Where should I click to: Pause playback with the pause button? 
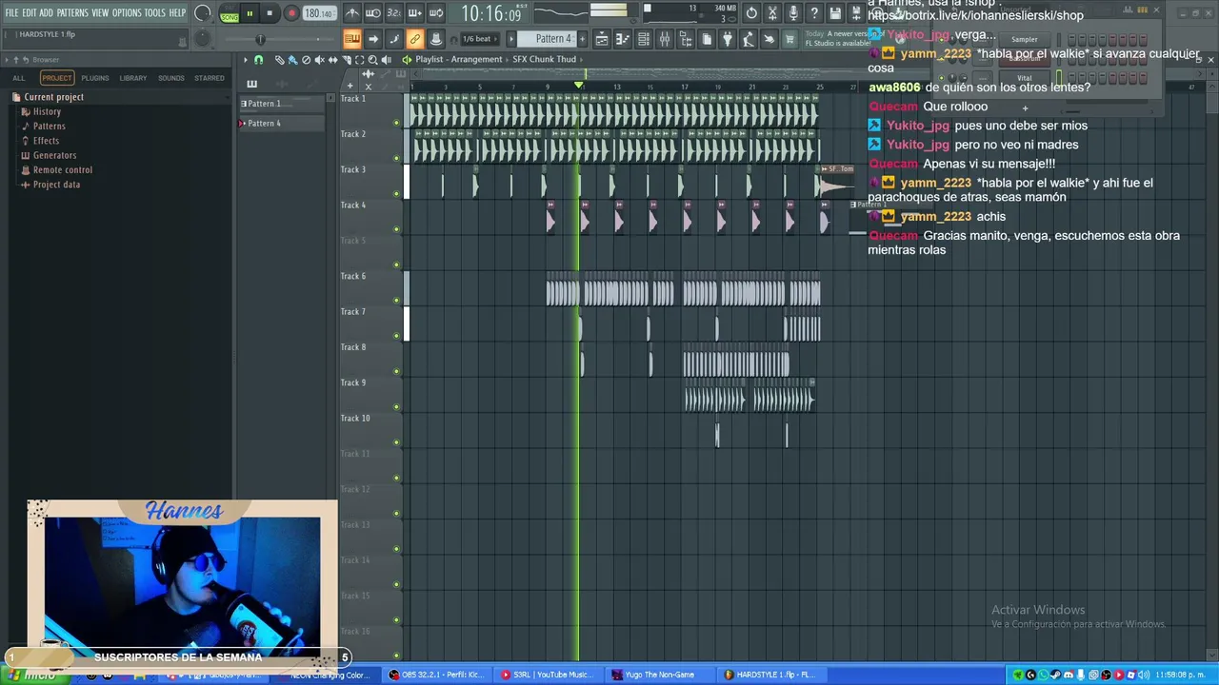tap(250, 13)
